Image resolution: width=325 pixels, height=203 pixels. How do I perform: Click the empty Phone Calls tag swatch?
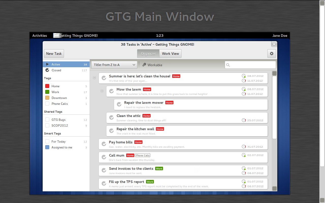pos(47,104)
